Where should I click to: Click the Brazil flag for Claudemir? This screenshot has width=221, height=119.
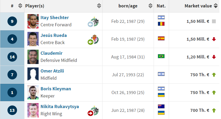(161, 56)
